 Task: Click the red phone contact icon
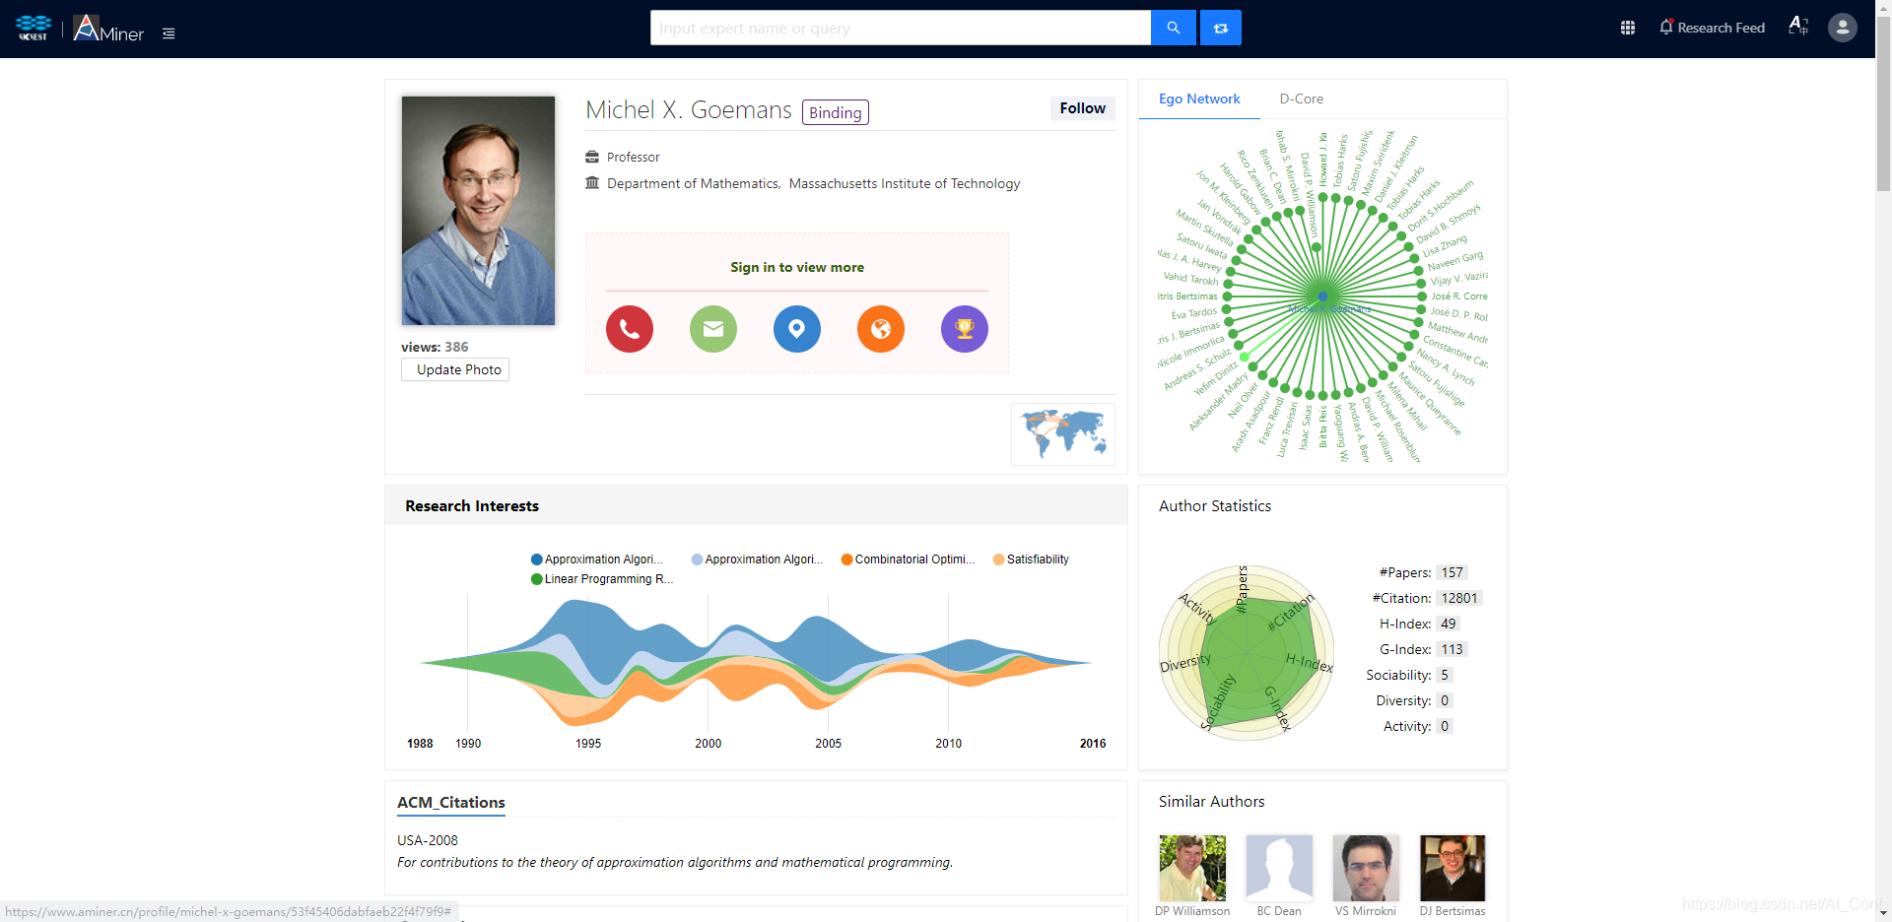(630, 329)
